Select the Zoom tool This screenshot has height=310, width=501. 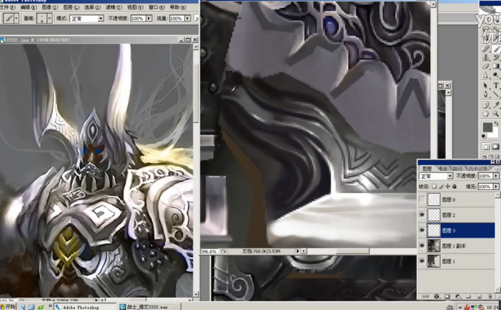click(496, 114)
